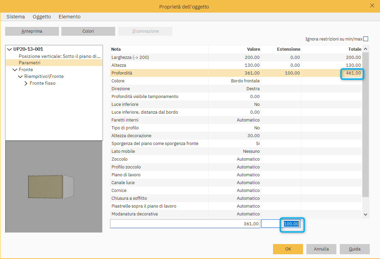The image size is (380, 259).
Task: Open the Oggetto menu
Action: (42, 17)
